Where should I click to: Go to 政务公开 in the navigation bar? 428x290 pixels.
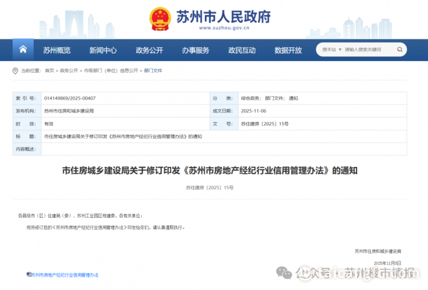pos(149,50)
